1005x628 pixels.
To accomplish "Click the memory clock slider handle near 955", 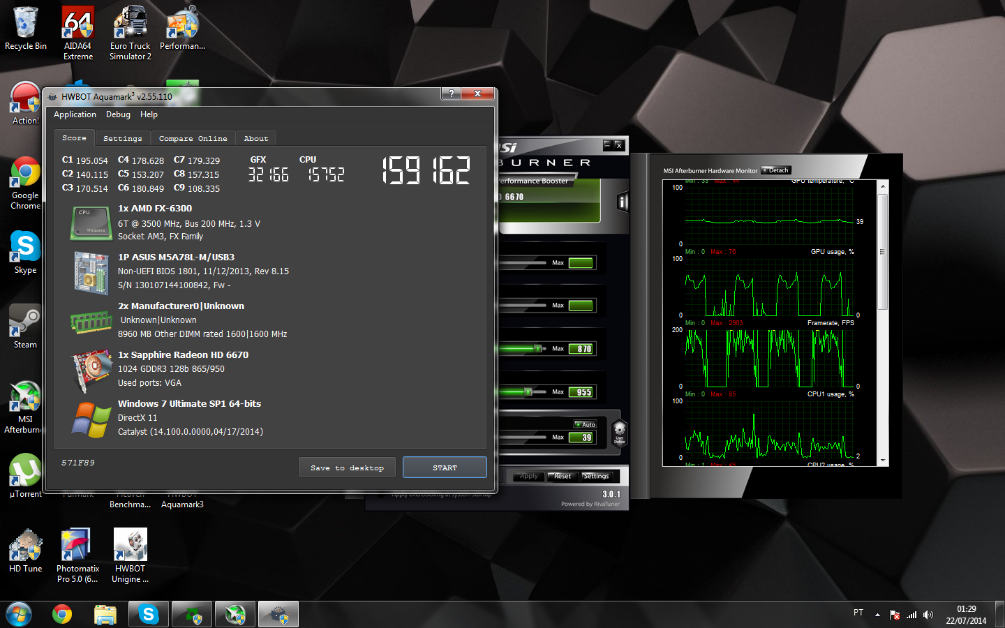I will [x=528, y=391].
